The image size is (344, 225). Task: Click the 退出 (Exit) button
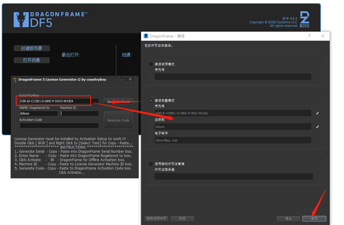tap(288, 219)
